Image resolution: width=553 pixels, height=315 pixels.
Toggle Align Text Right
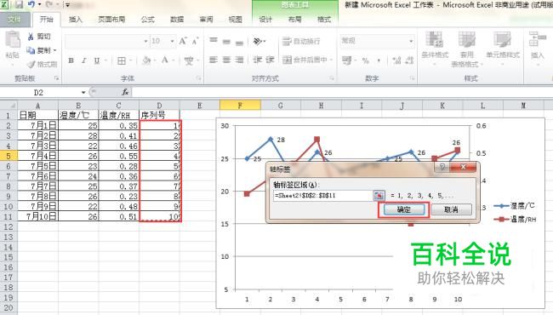click(x=239, y=60)
